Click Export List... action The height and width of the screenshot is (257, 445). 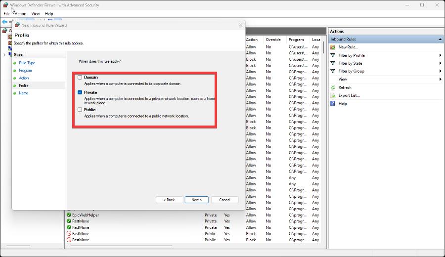pyautogui.click(x=349, y=95)
